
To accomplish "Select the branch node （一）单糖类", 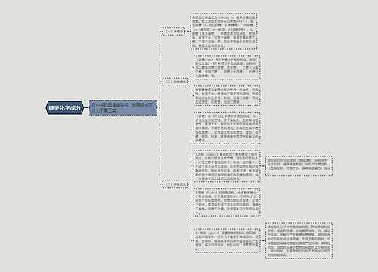I will tap(174, 32).
